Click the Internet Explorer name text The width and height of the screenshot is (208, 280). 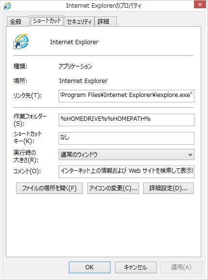74,42
